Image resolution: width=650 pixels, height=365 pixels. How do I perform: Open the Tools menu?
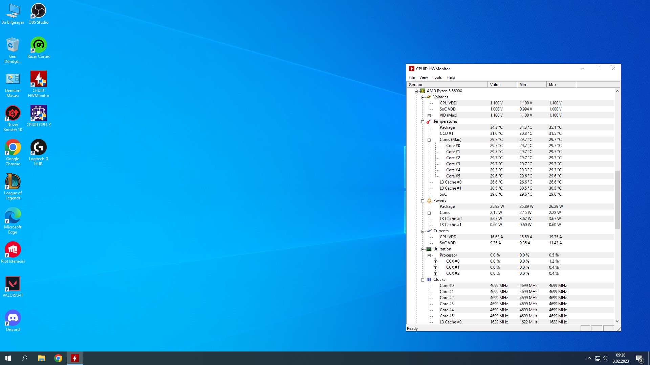(x=437, y=77)
